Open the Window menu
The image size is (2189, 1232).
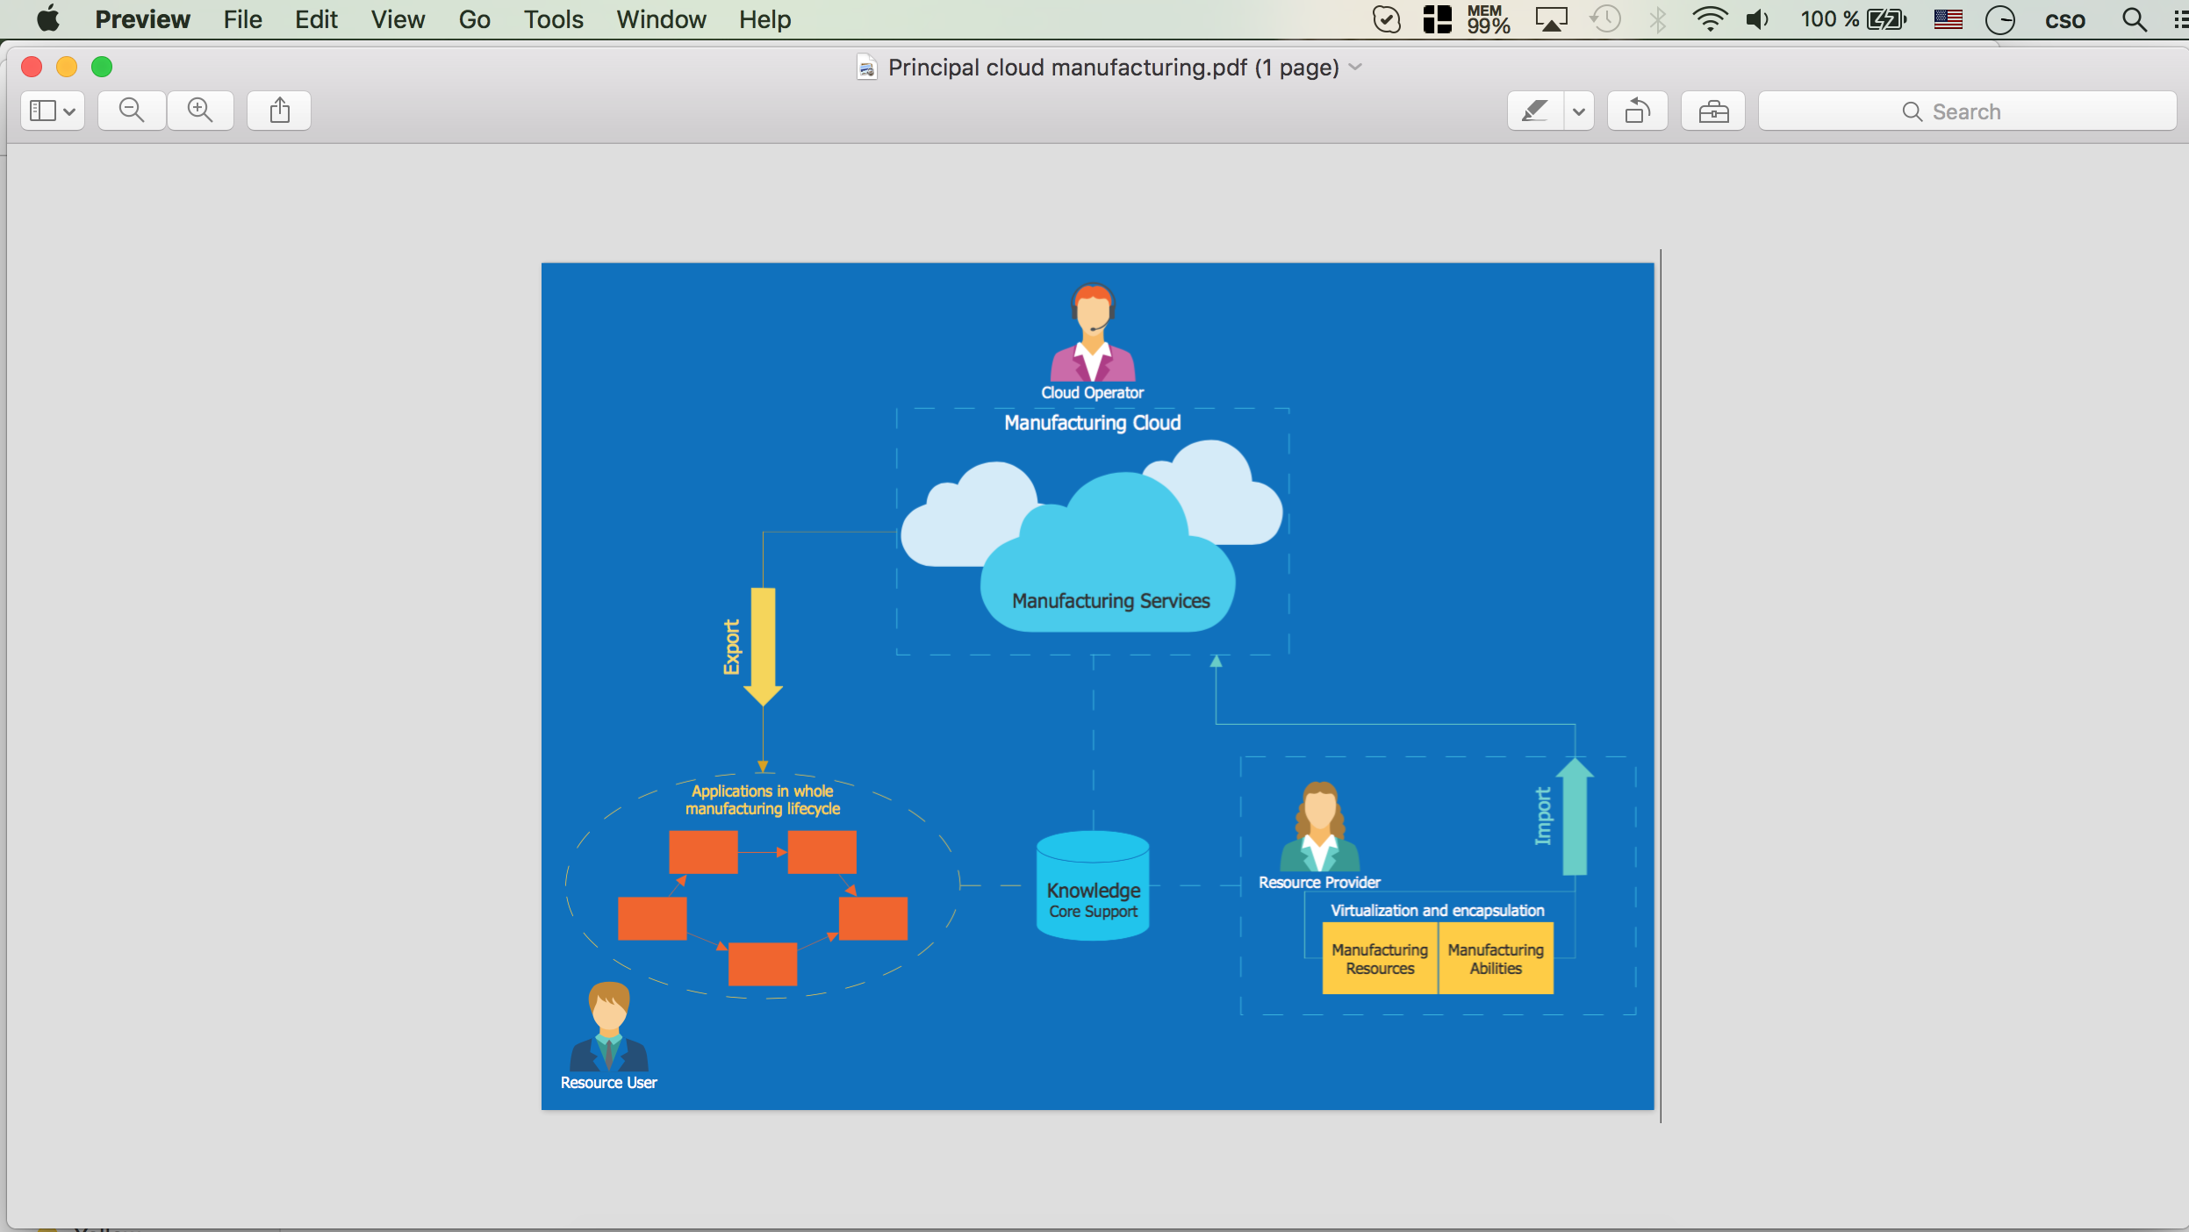(661, 19)
